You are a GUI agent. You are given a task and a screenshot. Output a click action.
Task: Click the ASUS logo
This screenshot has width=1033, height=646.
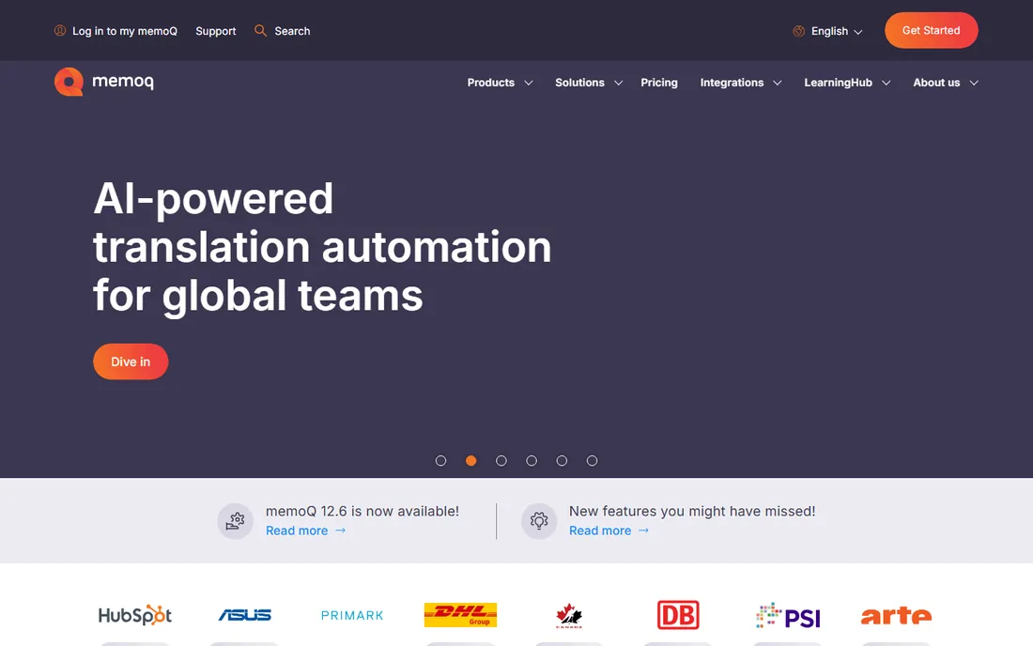[x=244, y=615]
